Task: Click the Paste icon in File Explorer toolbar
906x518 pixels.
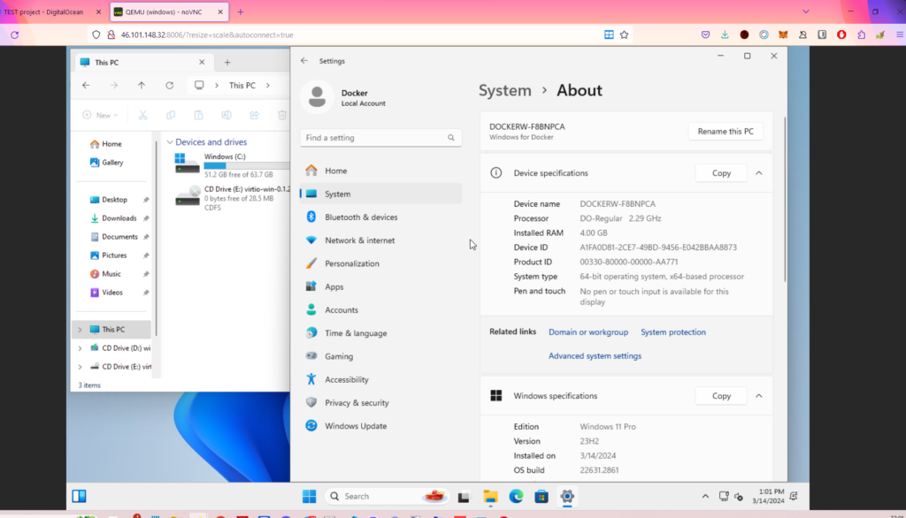Action: click(x=198, y=115)
